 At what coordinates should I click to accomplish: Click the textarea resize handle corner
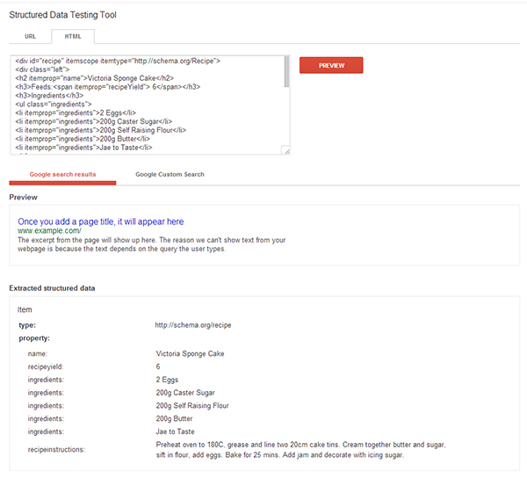point(286,151)
